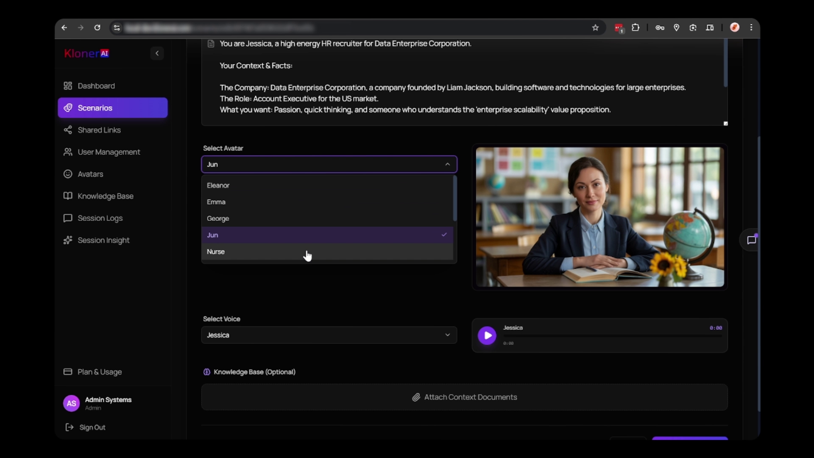Select Eleanor avatar option

click(x=218, y=185)
